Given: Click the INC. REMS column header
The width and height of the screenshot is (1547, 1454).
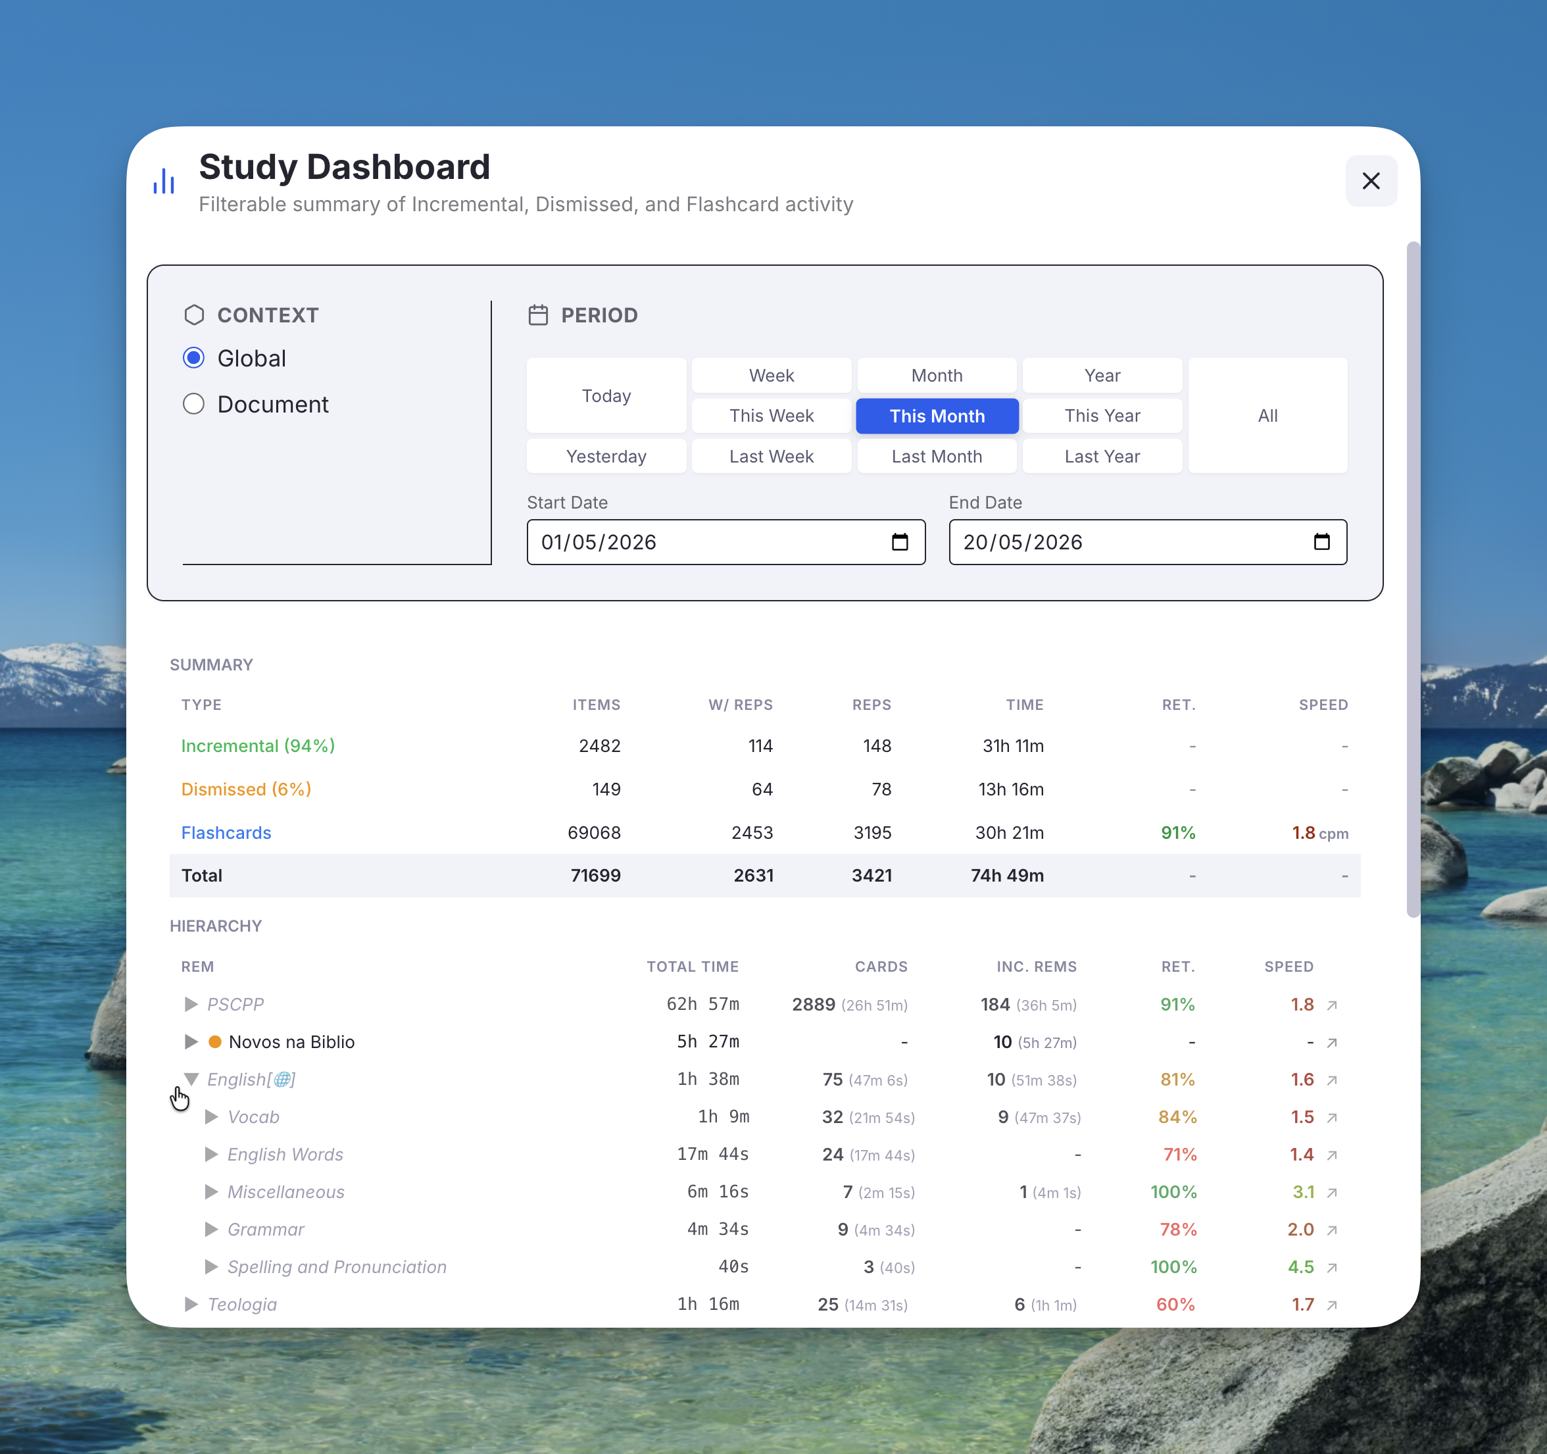Looking at the screenshot, I should (1037, 966).
